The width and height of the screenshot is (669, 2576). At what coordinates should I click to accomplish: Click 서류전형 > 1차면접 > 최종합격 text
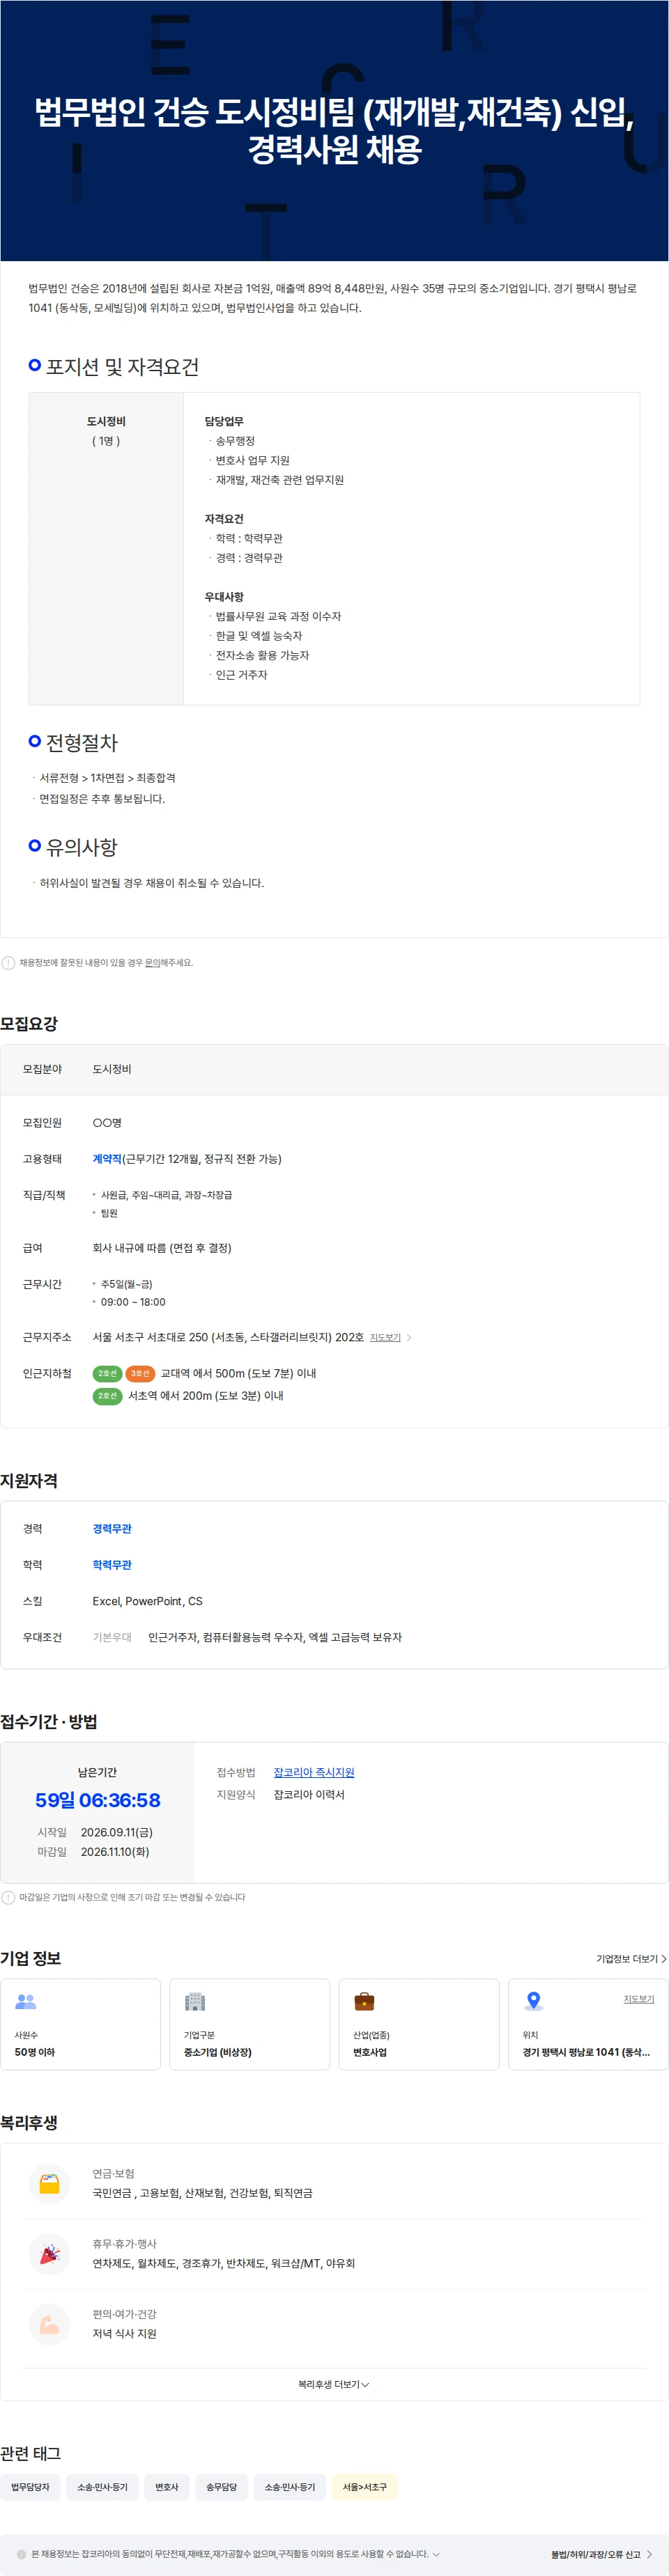(x=107, y=777)
